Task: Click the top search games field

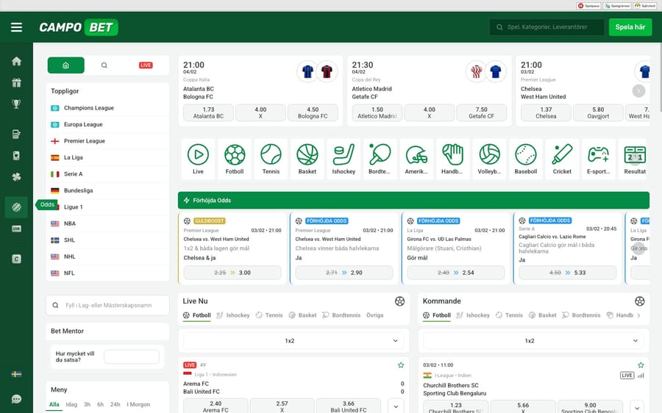Action: click(x=547, y=27)
